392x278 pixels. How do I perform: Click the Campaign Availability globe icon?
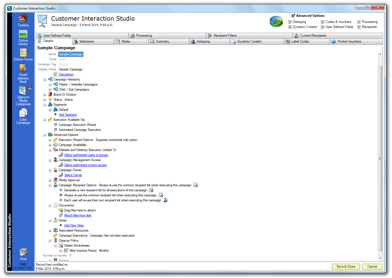pyautogui.click(x=56, y=145)
